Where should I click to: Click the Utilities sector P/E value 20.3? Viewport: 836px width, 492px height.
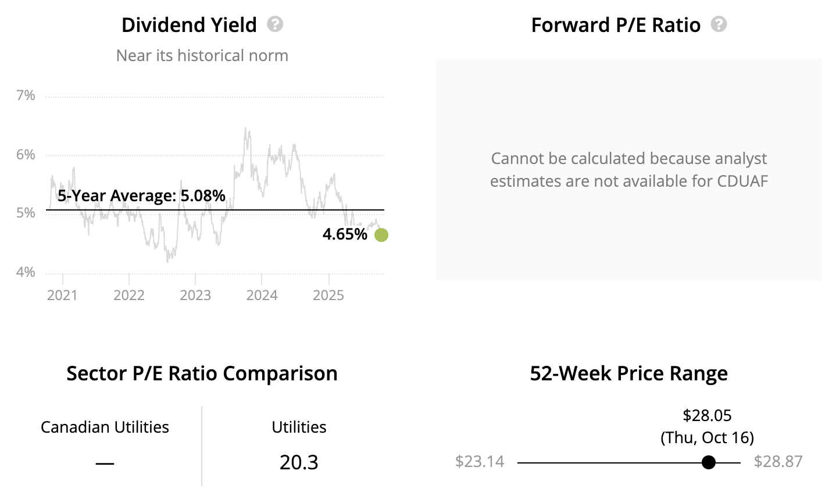[x=299, y=462]
